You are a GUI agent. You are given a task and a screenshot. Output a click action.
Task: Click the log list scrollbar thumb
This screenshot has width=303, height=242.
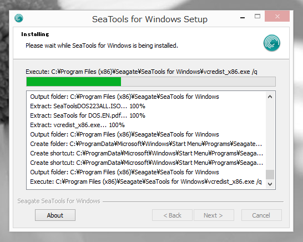click(270, 174)
